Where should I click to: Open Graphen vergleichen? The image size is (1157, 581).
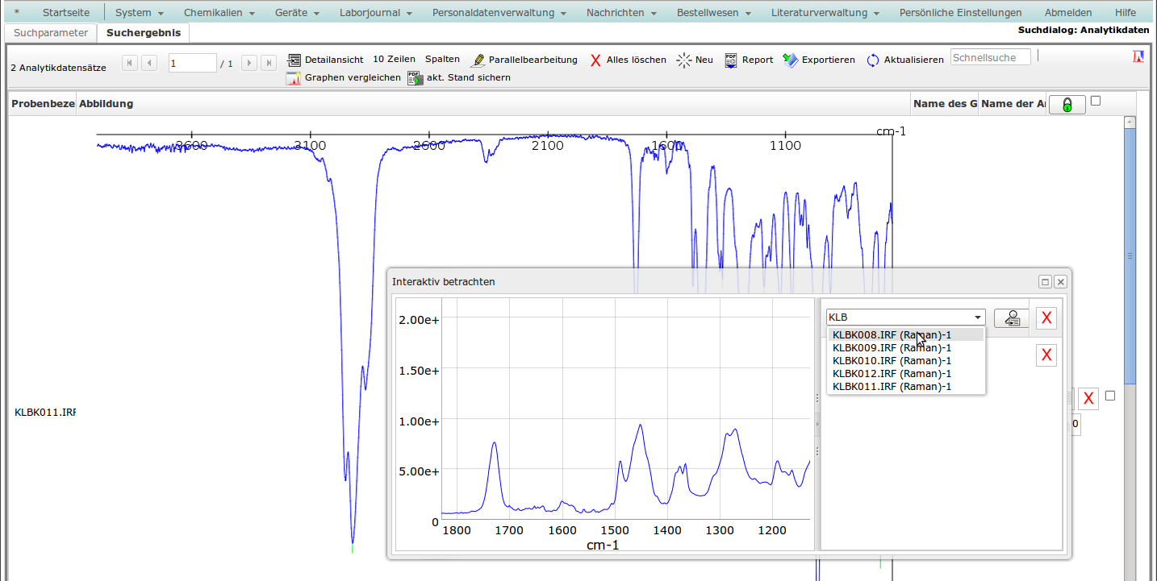pos(294,78)
